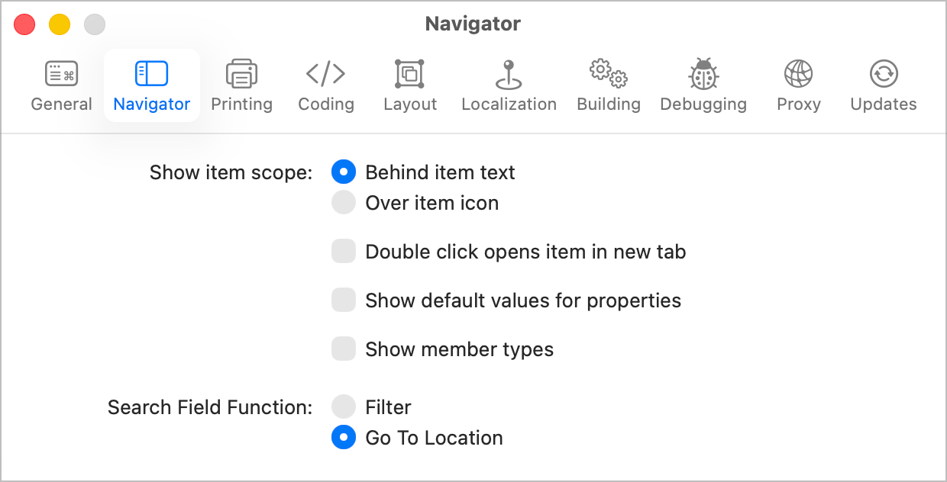Set search field function to Filter
Screen dimensions: 947x482
[344, 406]
